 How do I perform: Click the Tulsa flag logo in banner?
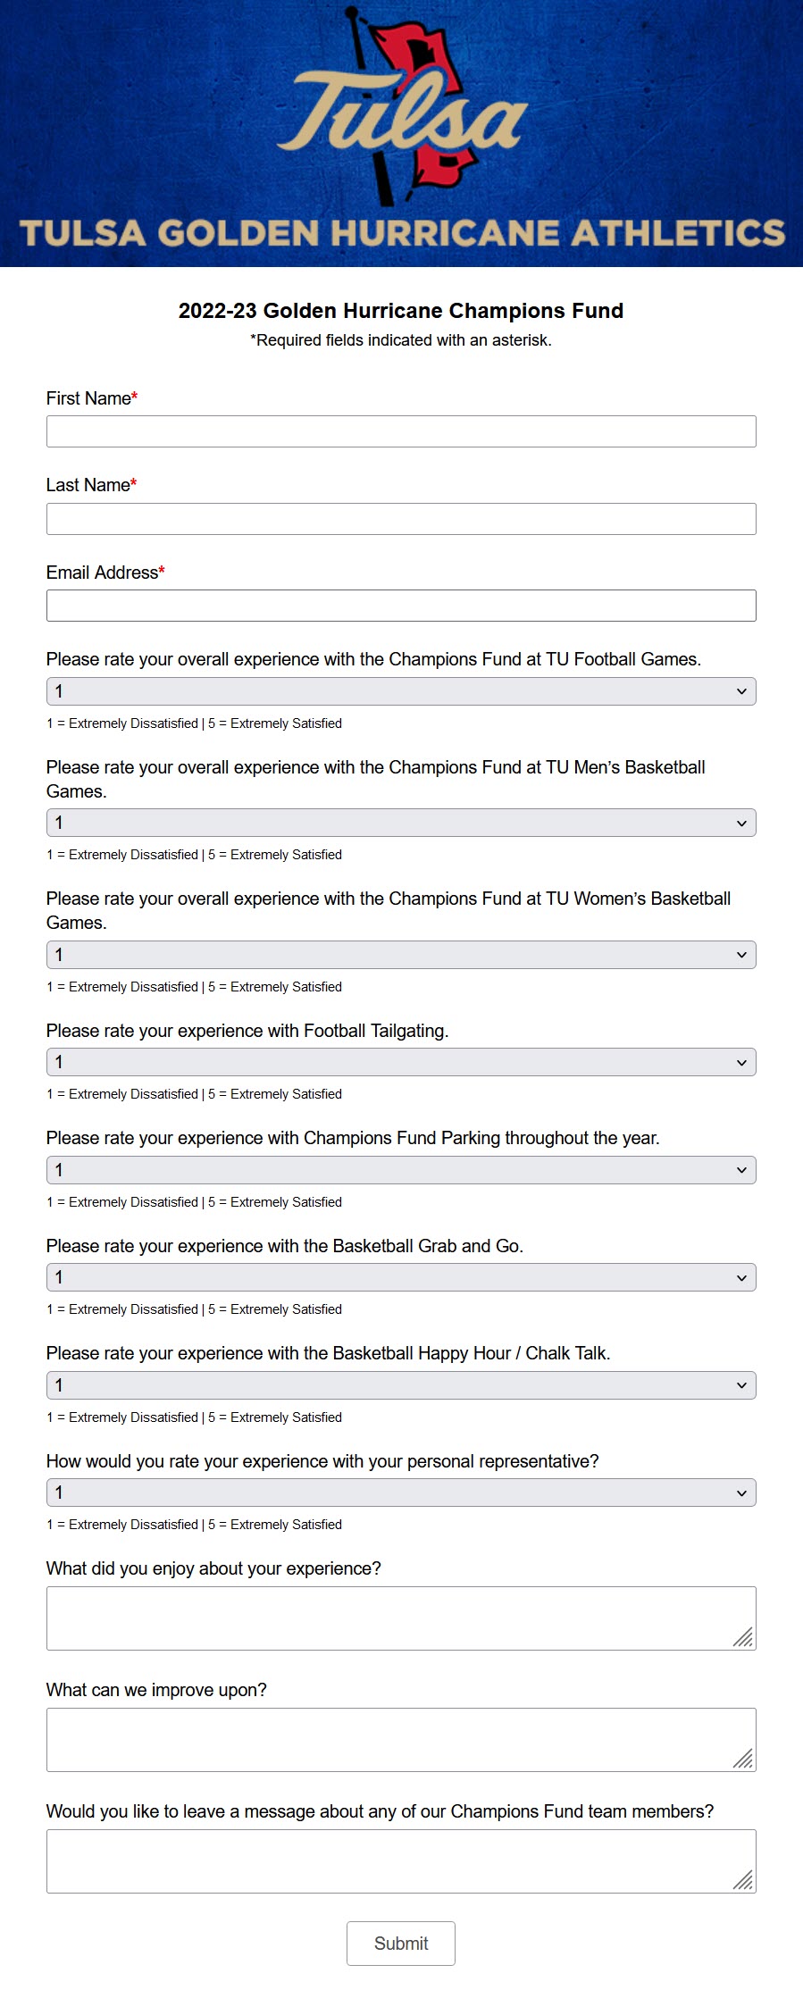pyautogui.click(x=402, y=105)
